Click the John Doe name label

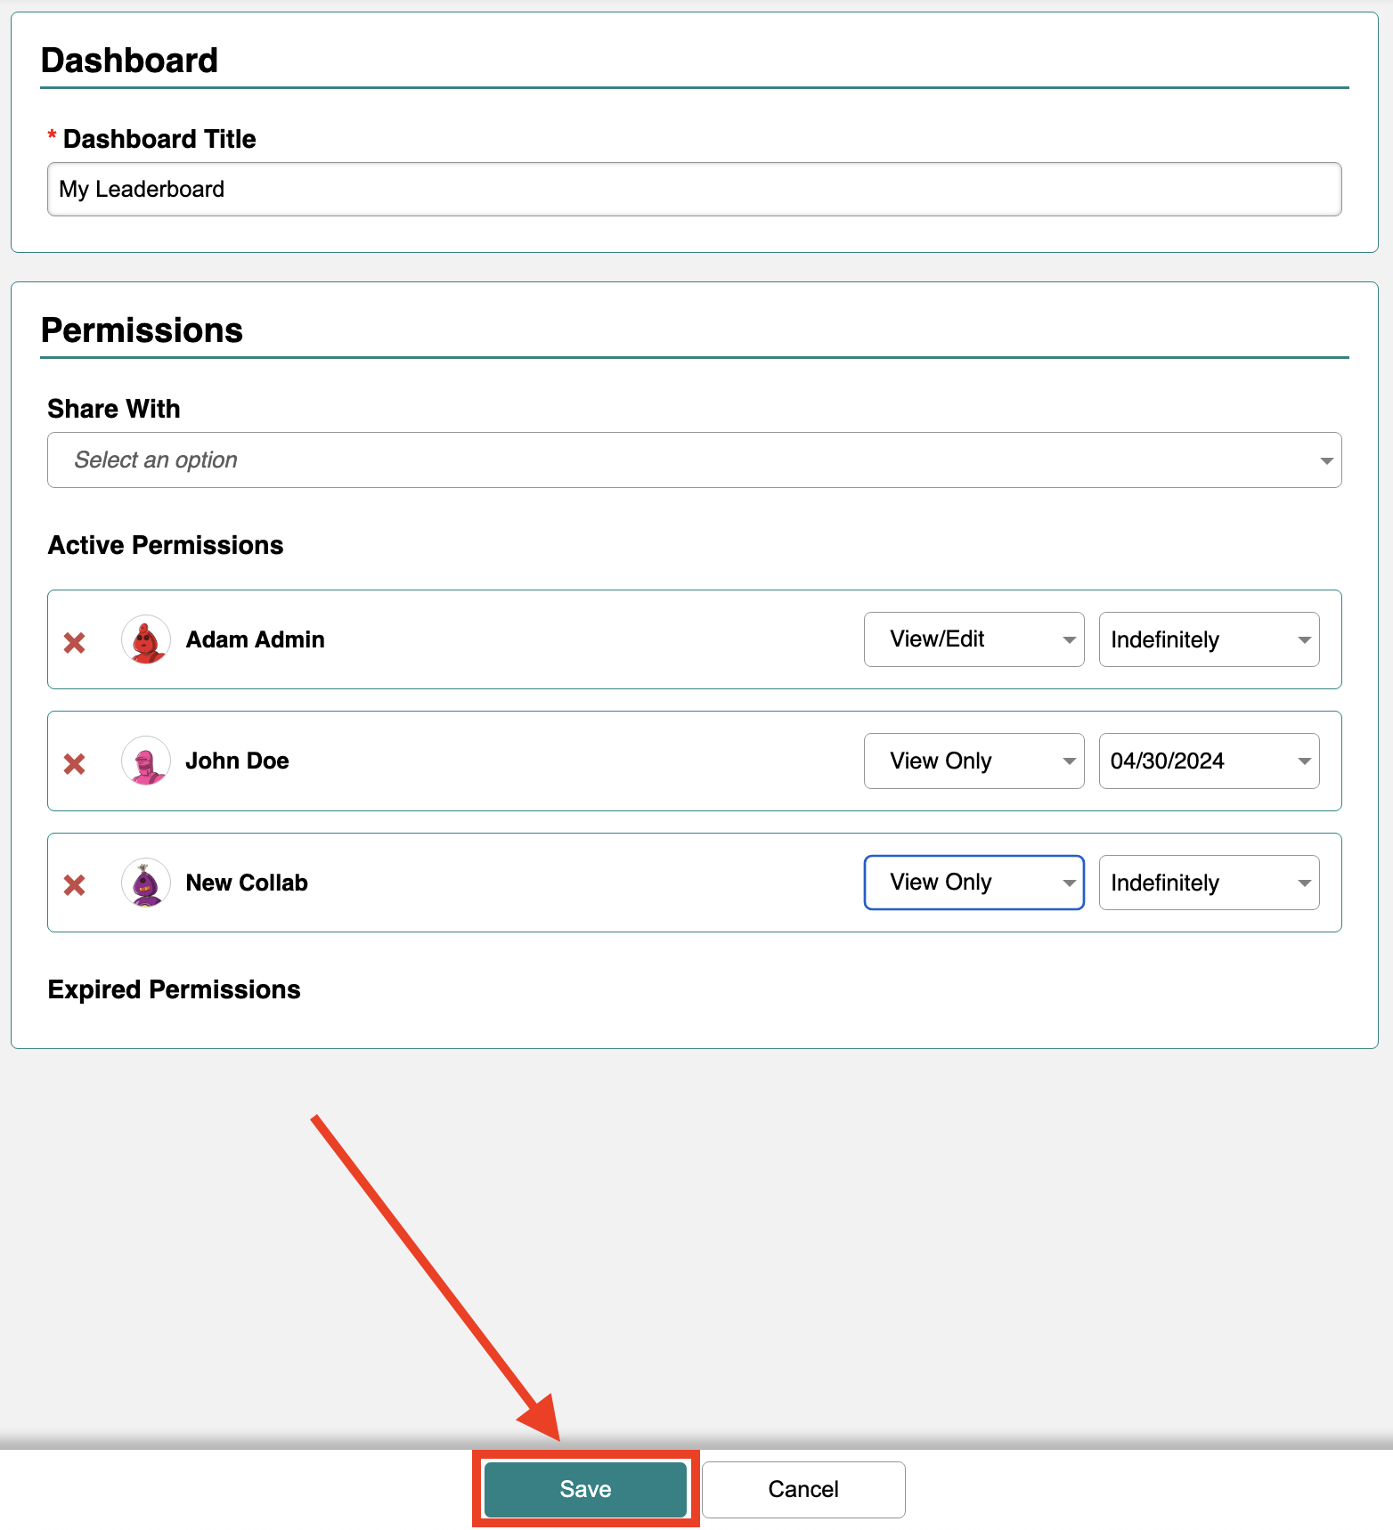click(x=238, y=761)
